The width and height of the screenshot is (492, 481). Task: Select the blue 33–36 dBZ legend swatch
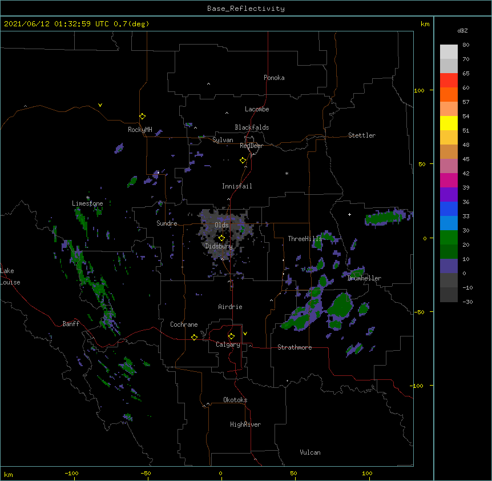tap(449, 209)
